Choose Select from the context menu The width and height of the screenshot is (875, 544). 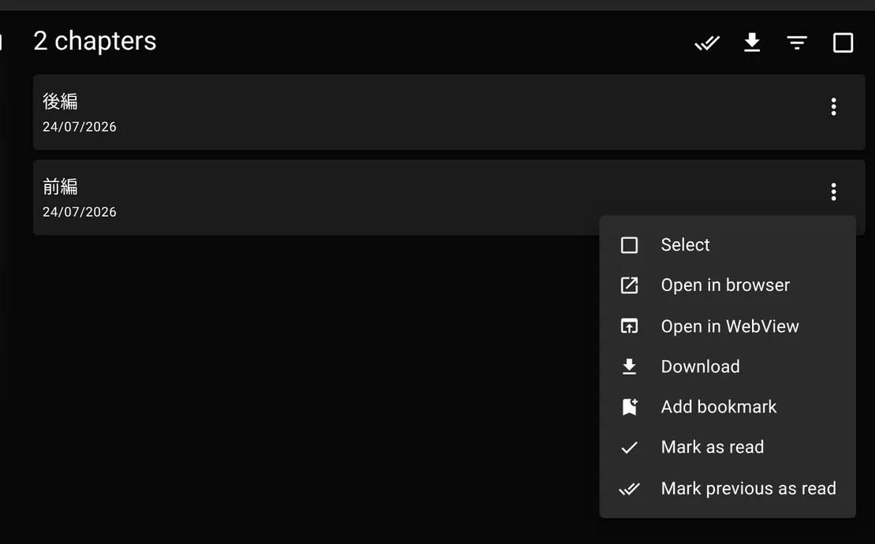728,245
